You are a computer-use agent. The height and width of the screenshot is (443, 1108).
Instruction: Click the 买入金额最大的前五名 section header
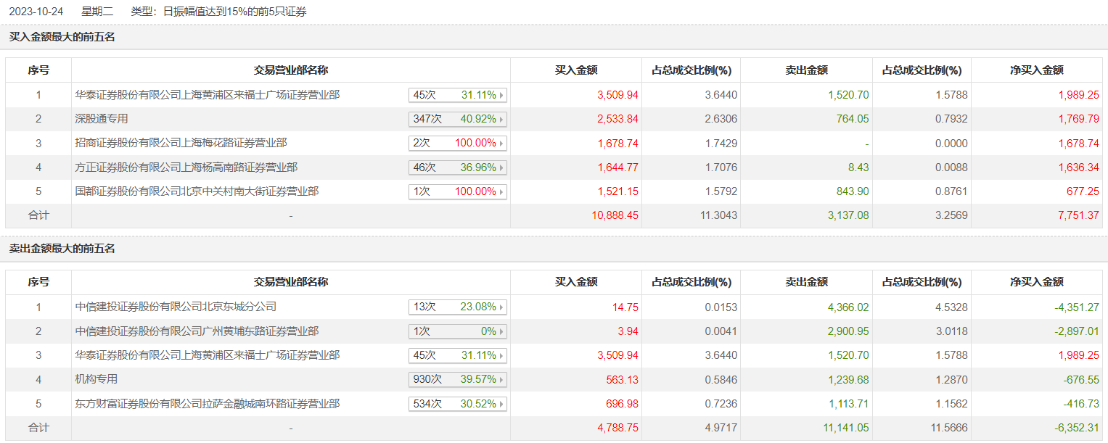point(62,37)
